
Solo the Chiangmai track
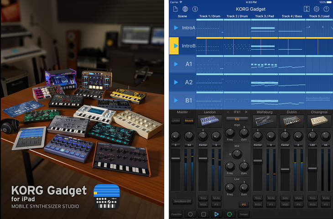click(312, 198)
